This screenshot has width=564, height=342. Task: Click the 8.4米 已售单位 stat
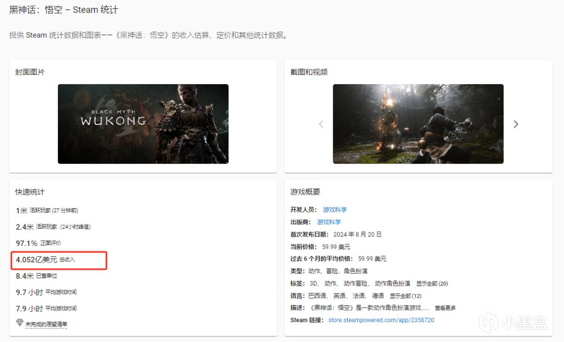coord(37,276)
